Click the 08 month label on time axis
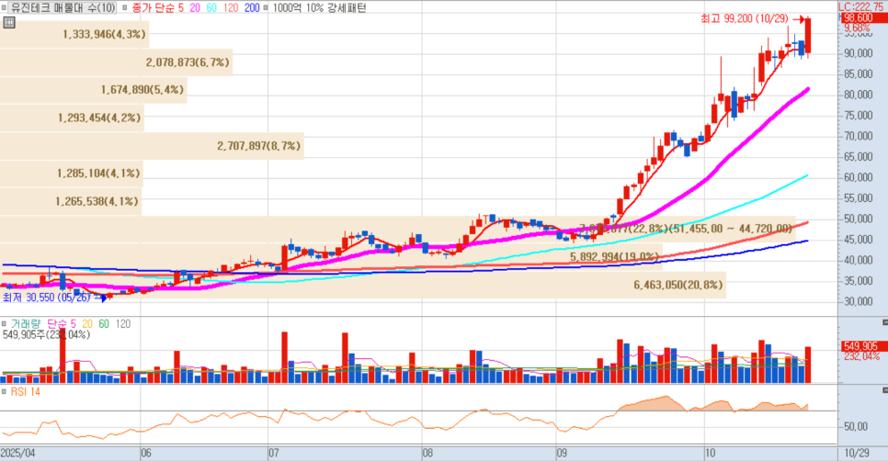Screen dimensions: 888x461 click(x=428, y=453)
